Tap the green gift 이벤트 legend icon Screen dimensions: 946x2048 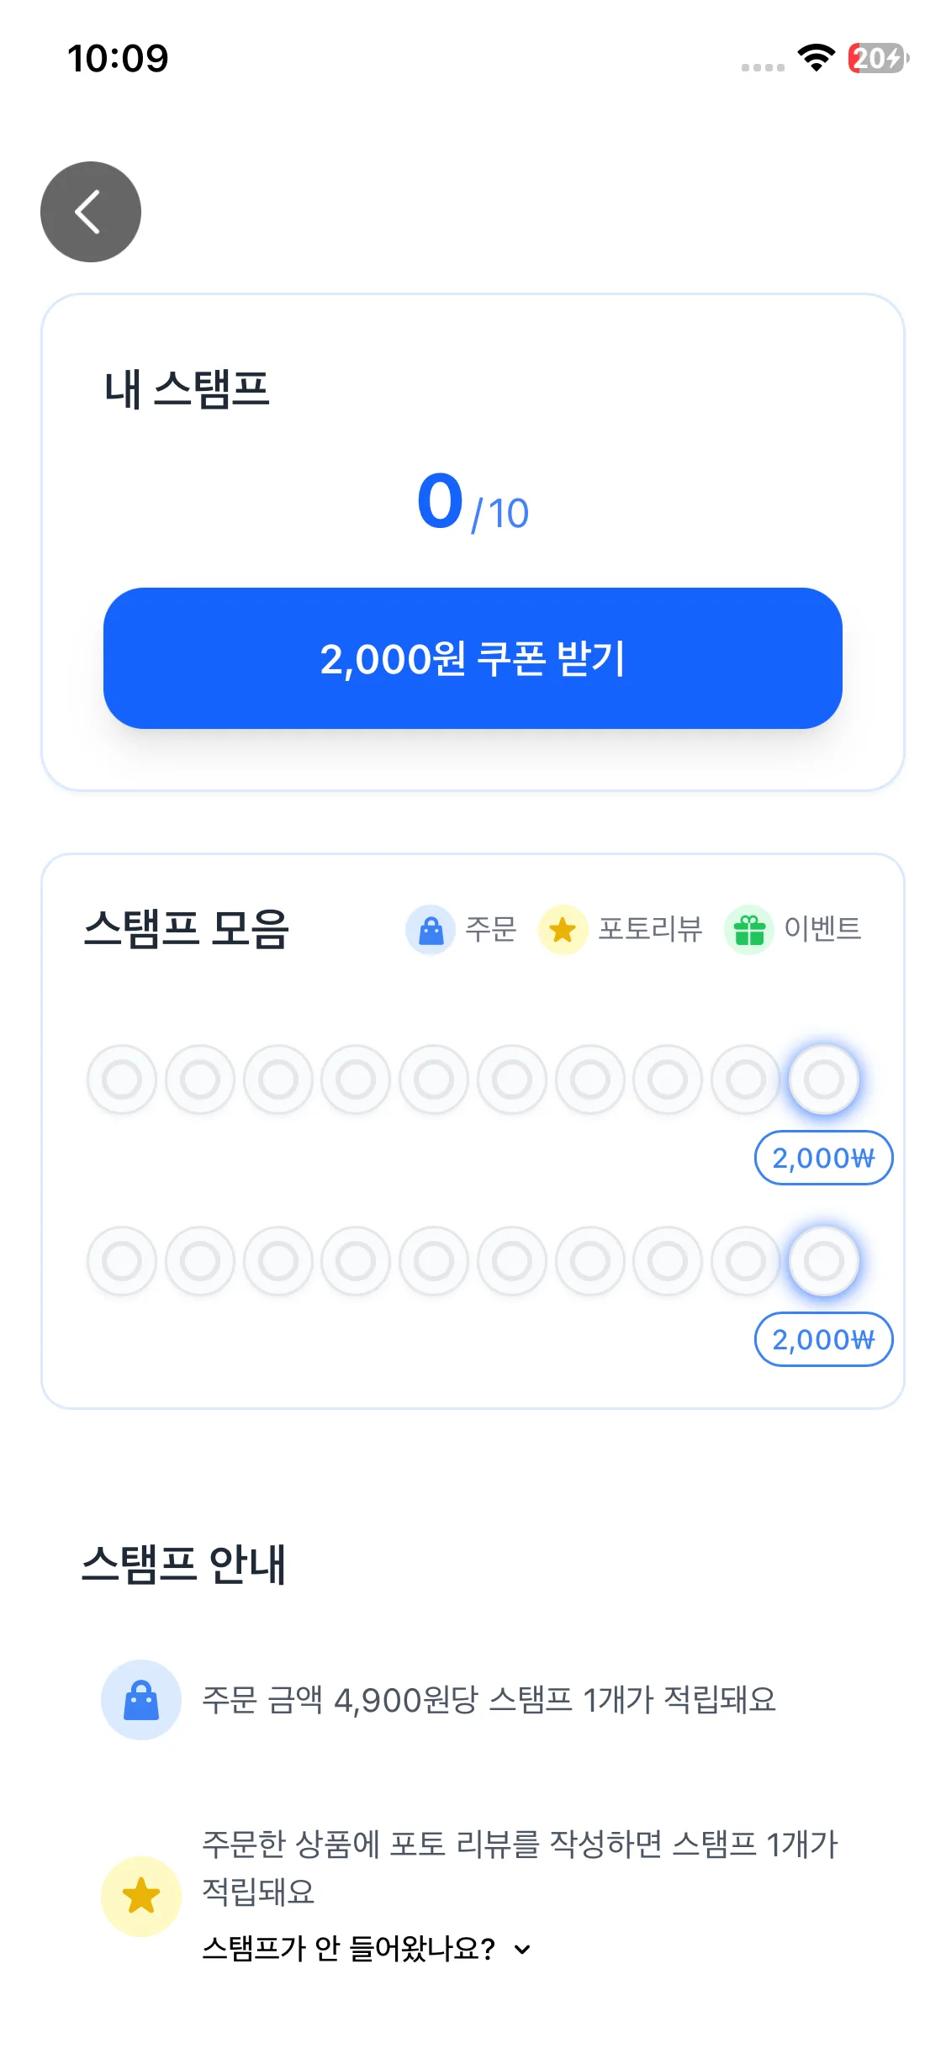(x=748, y=930)
